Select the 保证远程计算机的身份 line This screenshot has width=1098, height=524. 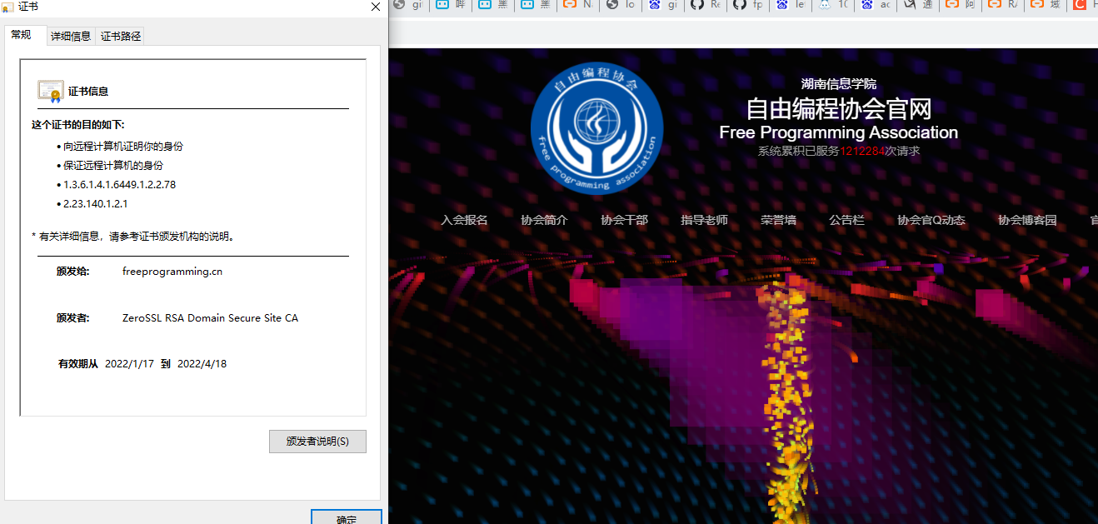point(112,166)
